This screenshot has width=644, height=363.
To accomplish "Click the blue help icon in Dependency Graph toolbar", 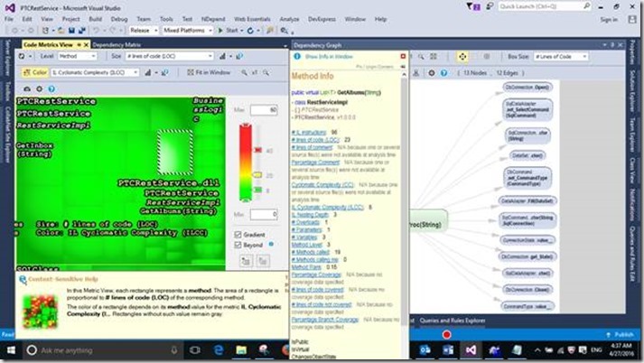I will pos(443,73).
